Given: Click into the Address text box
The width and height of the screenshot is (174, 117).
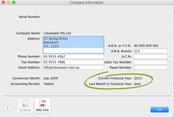Looking at the screenshot, I should click(x=73, y=44).
